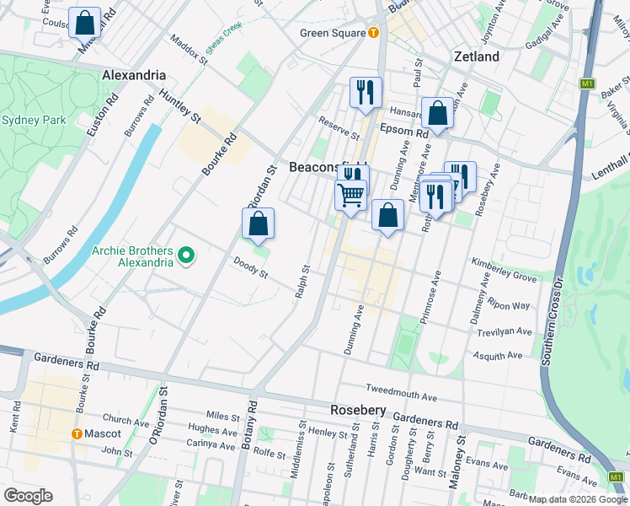Click the Asquith Ave label
Image resolution: width=630 pixels, height=506 pixels.
[498, 356]
